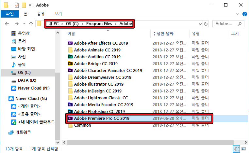Select OS (C:) drive in navigation pane

pos(28,73)
